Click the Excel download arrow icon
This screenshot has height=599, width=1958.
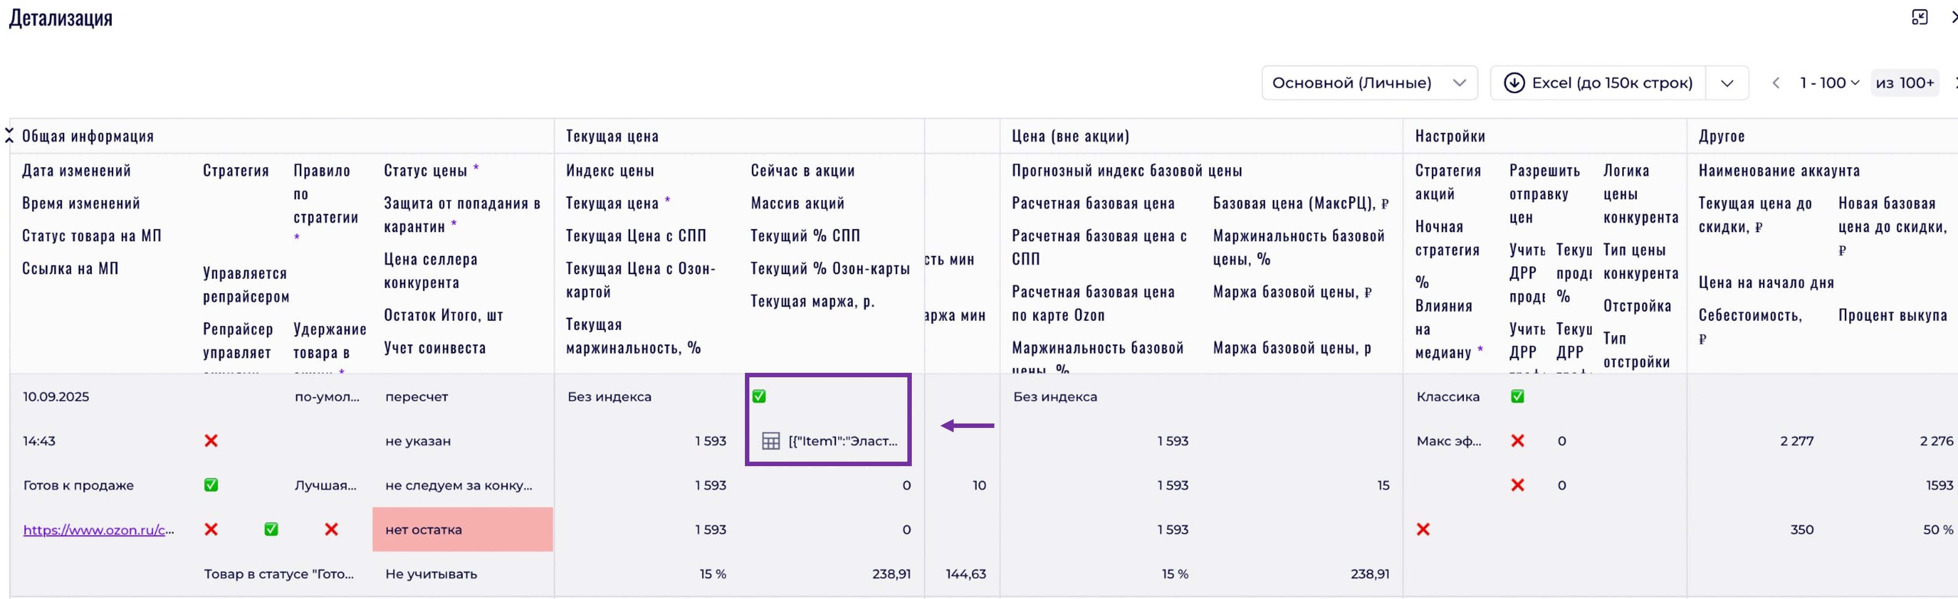(x=1514, y=83)
